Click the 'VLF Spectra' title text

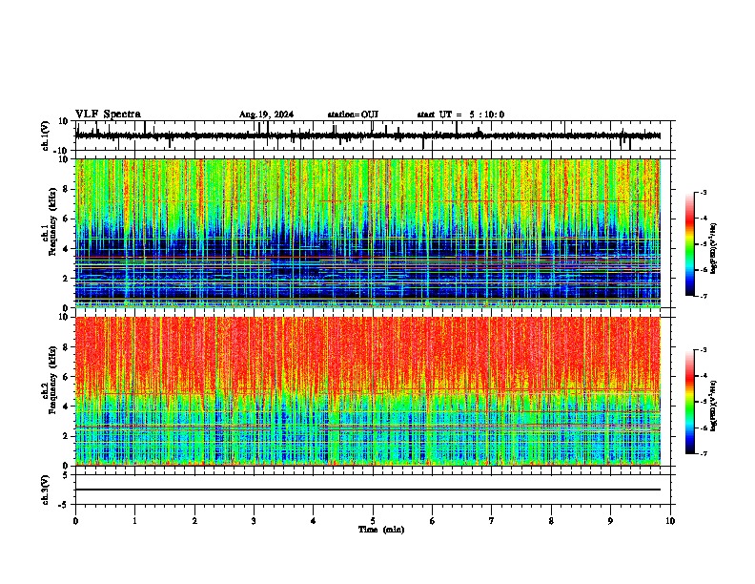tap(108, 115)
